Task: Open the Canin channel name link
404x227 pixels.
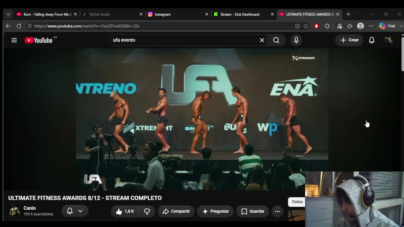Action: click(30, 208)
